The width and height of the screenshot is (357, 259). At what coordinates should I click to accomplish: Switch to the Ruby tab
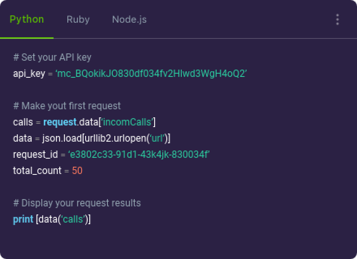tap(78, 19)
